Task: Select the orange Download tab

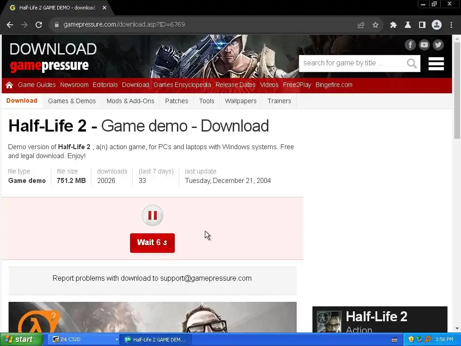Action: [x=22, y=100]
